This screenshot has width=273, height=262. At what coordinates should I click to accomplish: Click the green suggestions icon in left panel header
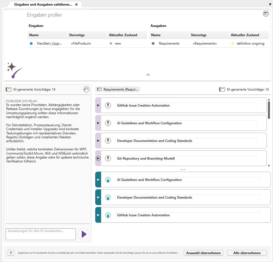[x=8, y=89]
